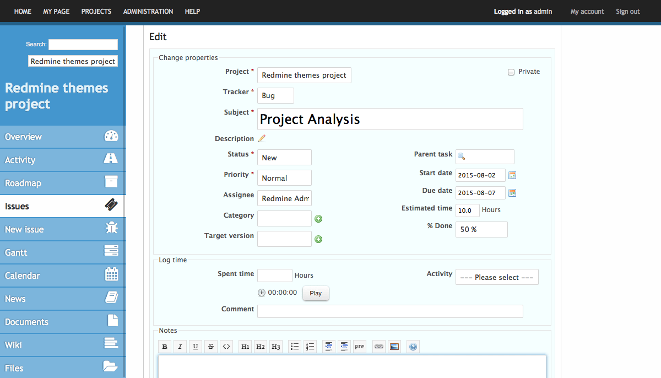Viewport: 661px width, 378px height.
Task: Add a new category with plus icon
Action: click(x=318, y=219)
